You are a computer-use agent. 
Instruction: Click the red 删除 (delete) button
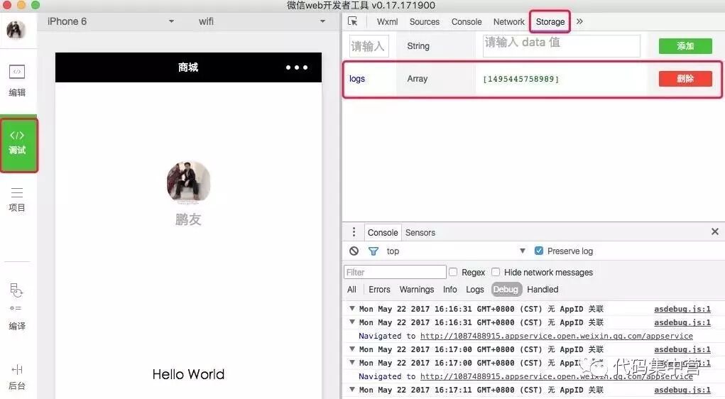click(x=685, y=79)
